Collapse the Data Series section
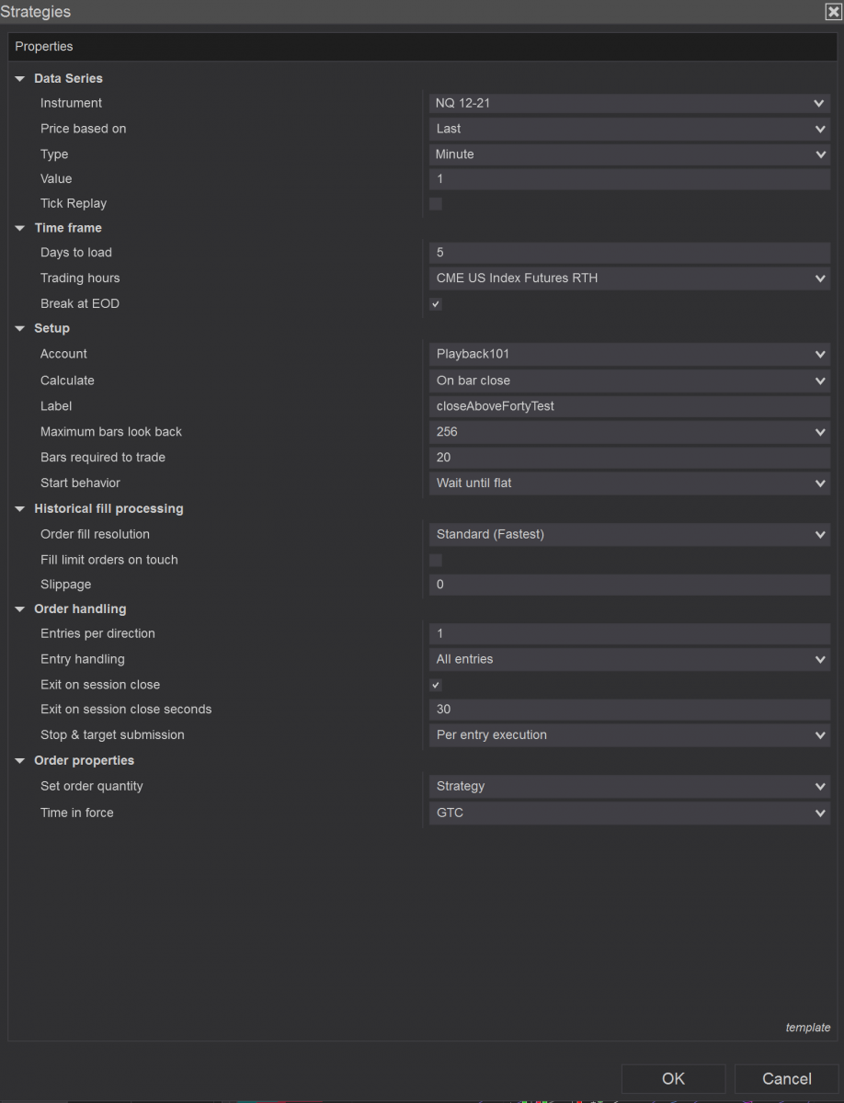The height and width of the screenshot is (1103, 844). 20,79
